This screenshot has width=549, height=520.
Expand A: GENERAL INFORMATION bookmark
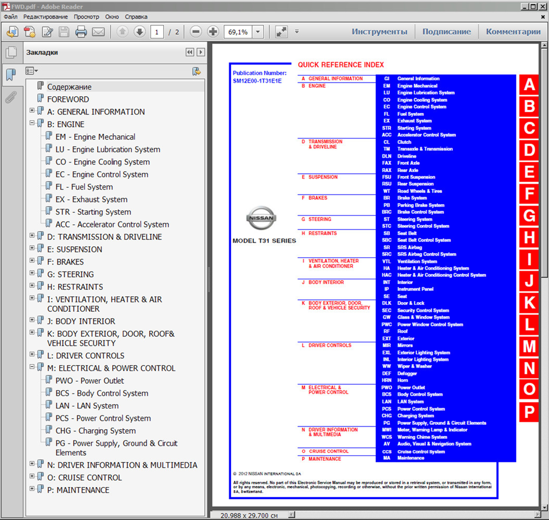pyautogui.click(x=32, y=110)
